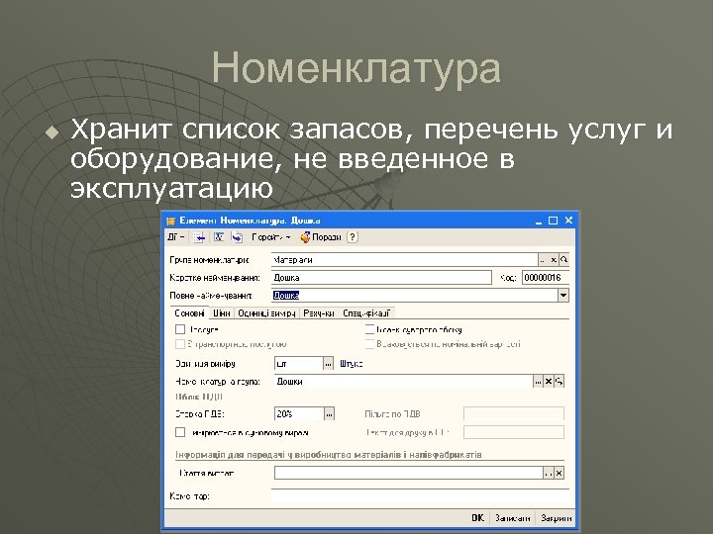
Task: Click the Текст для друку field
Action: [514, 432]
